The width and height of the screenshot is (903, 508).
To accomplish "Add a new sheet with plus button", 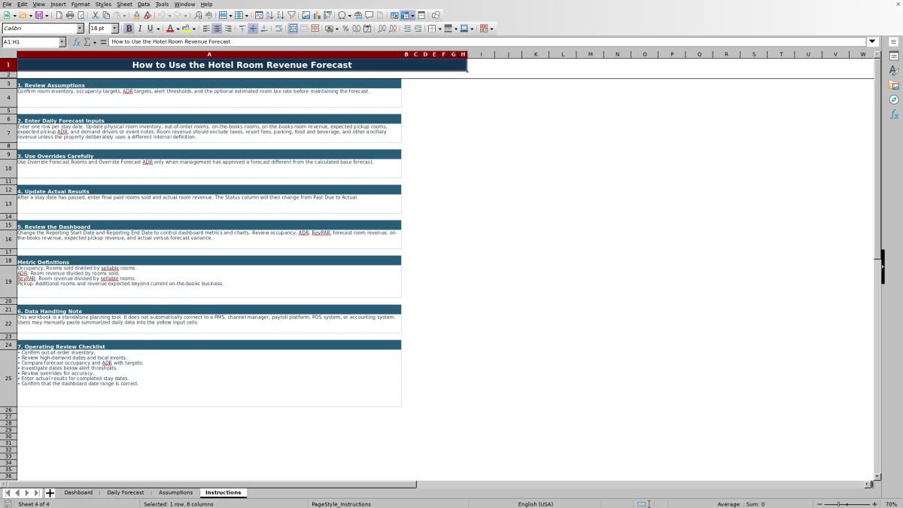I will [x=50, y=493].
